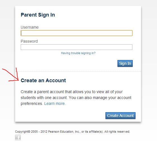Click the line 'students with one account'
This screenshot has height=145, width=157.
(x=76, y=98)
